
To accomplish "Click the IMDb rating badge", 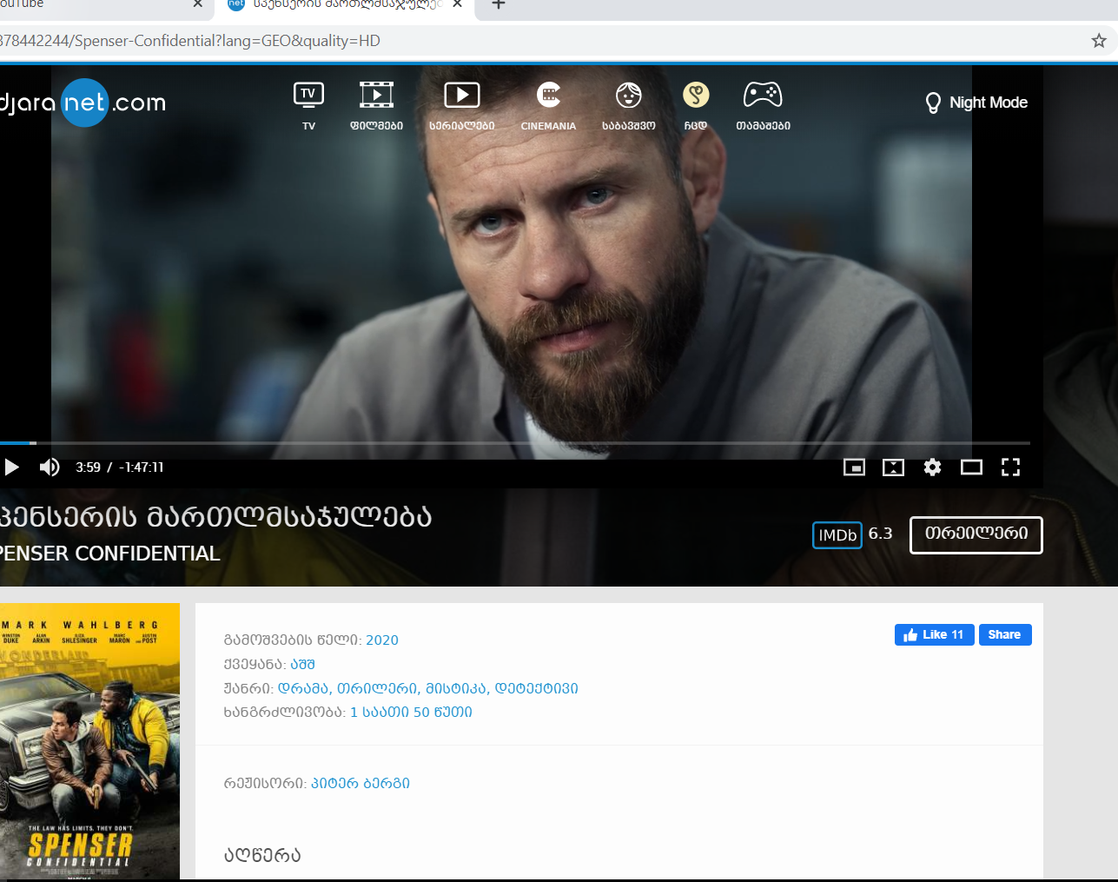I will [837, 535].
